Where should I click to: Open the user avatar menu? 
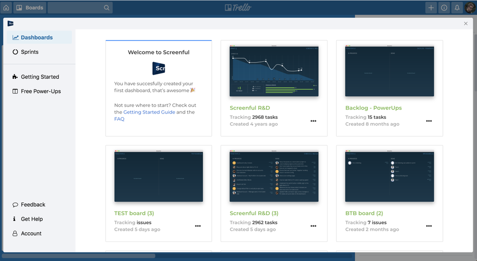470,8
